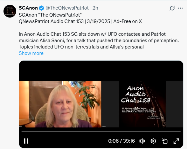Screen dimensions: 187x149
Task: Open the SGAnon display name link
Action: click(x=28, y=8)
